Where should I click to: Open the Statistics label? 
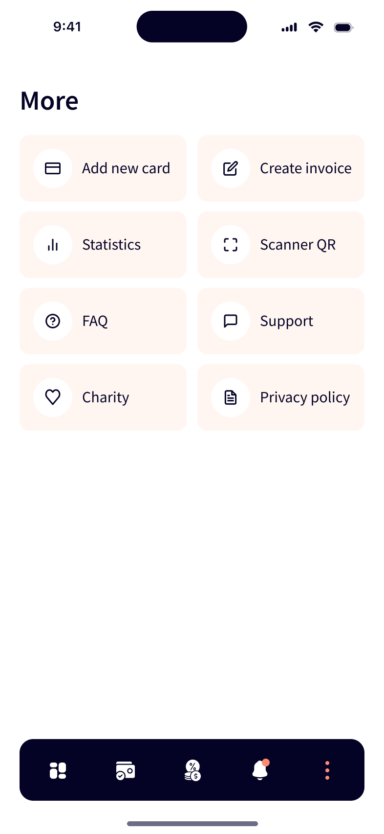point(111,245)
